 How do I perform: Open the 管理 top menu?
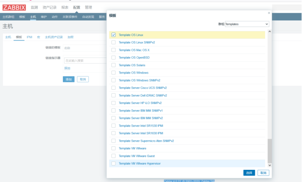(x=88, y=7)
